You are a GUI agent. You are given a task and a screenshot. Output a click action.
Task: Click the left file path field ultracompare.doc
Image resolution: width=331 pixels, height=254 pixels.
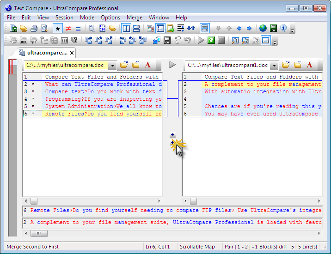click(x=66, y=65)
